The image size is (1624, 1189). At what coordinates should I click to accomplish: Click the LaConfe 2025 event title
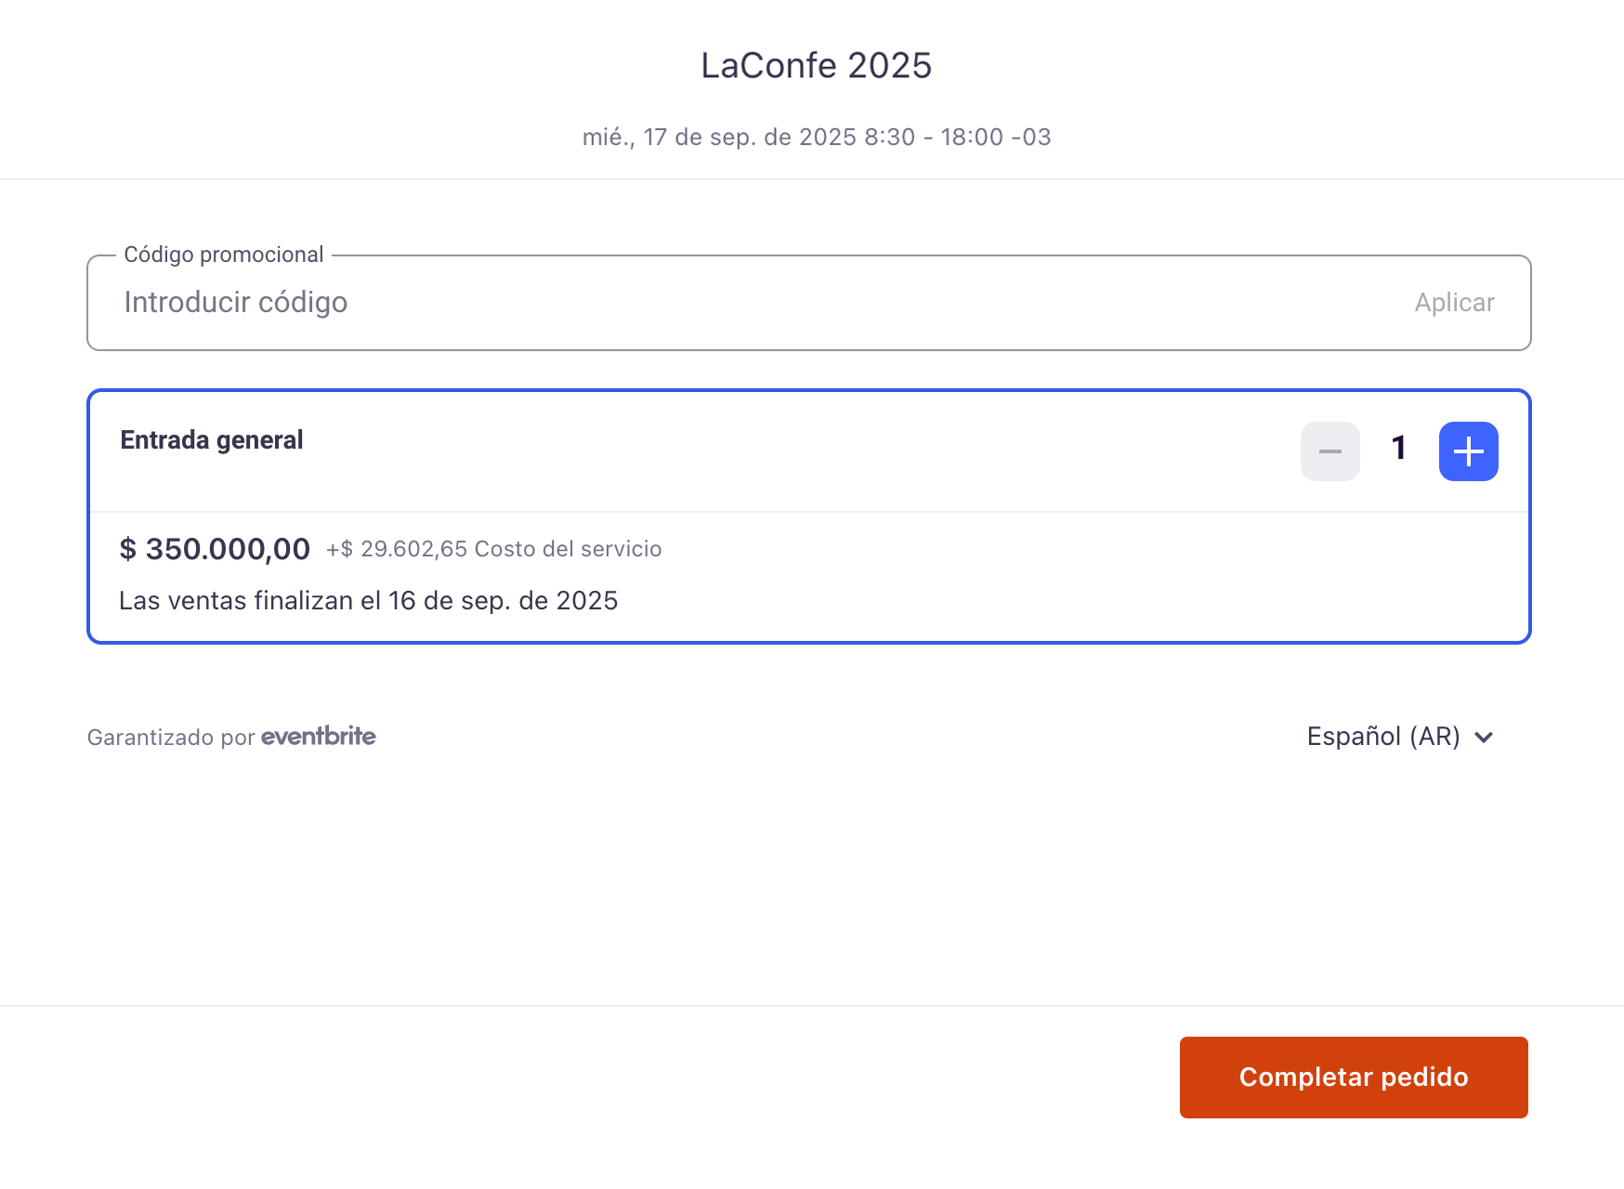point(817,66)
